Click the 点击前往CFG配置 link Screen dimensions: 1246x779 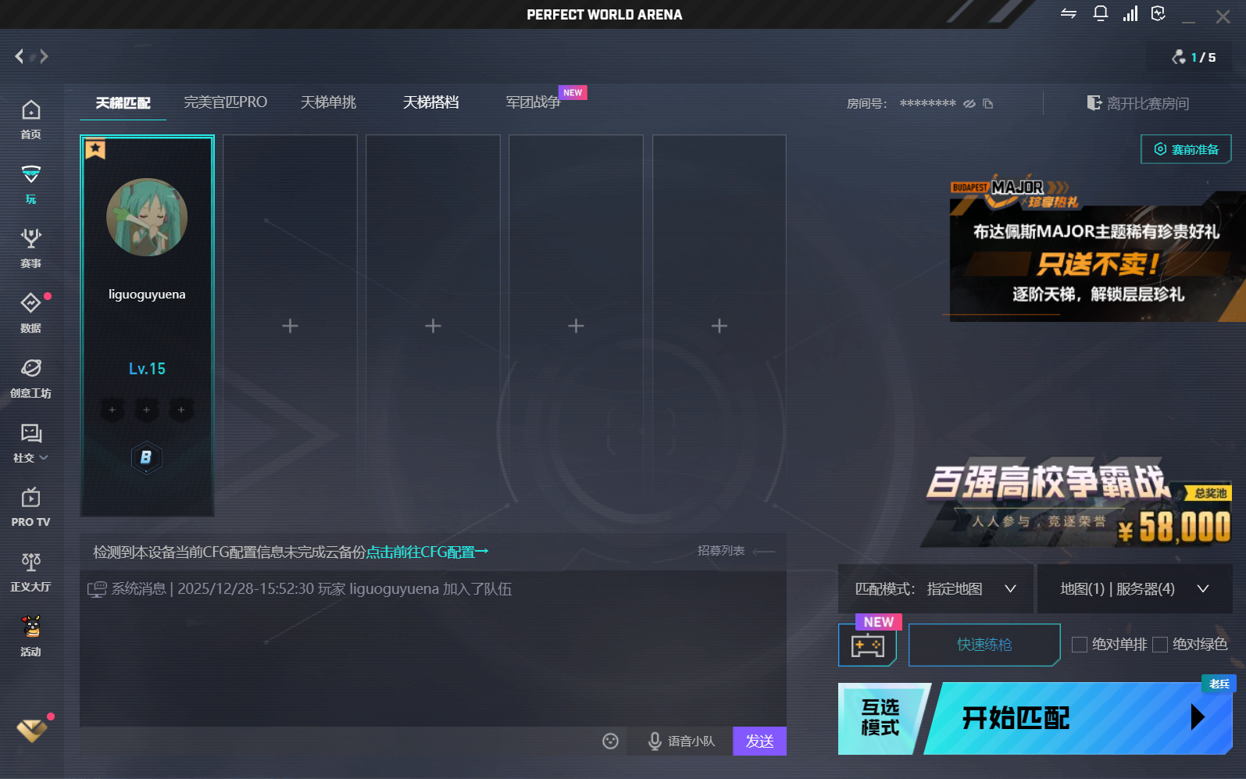click(x=427, y=552)
